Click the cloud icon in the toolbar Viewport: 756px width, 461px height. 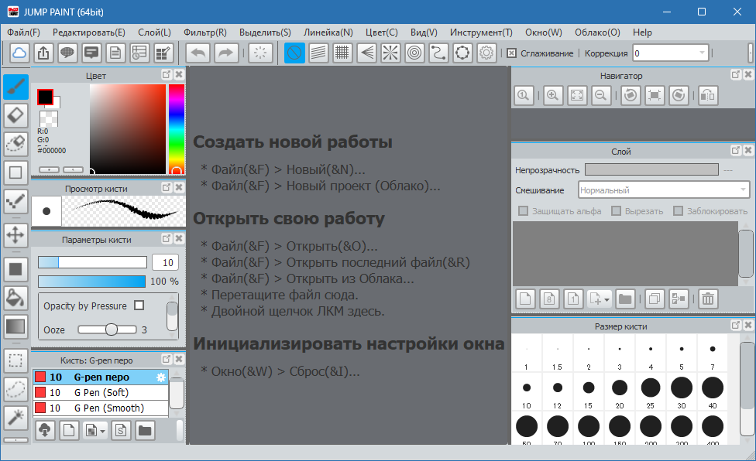click(19, 53)
